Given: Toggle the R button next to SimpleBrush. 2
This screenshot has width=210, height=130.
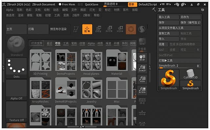Looking at the screenshot, I should (x=198, y=66).
